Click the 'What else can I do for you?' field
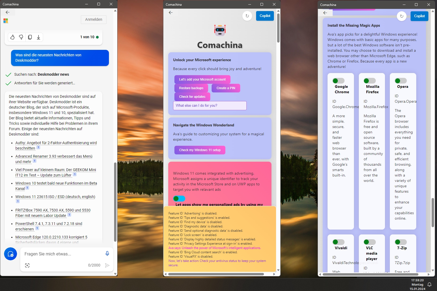The height and width of the screenshot is (291, 437). 210,106
